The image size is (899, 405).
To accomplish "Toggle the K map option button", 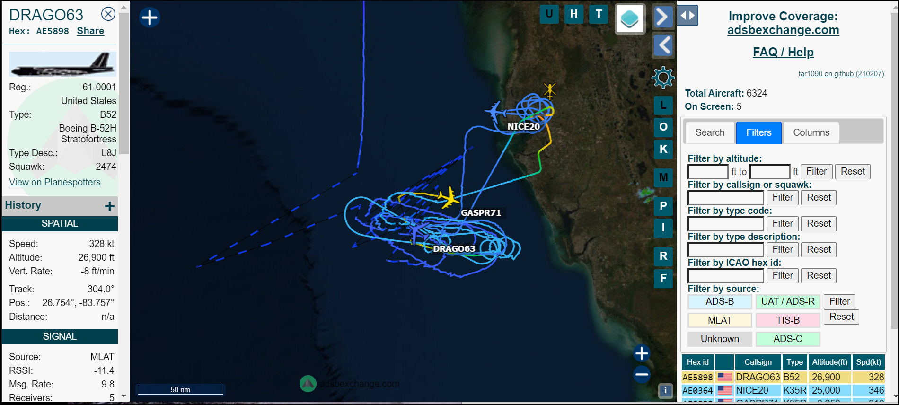I will (x=663, y=149).
